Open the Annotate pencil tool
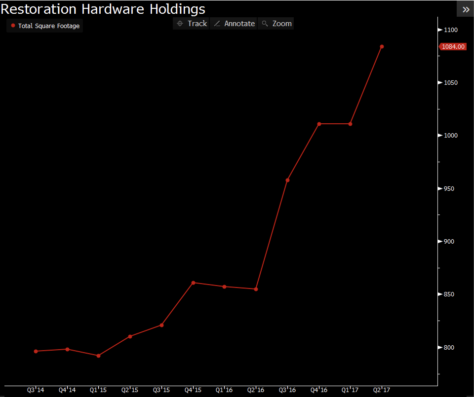The image size is (474, 397). (234, 24)
